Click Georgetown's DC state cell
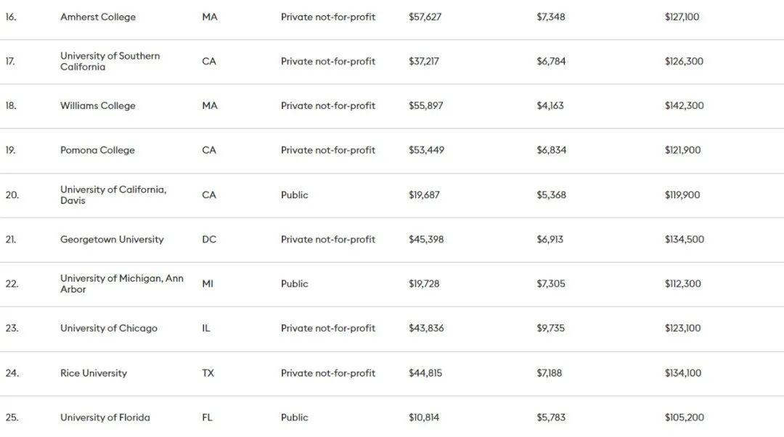 (x=209, y=240)
